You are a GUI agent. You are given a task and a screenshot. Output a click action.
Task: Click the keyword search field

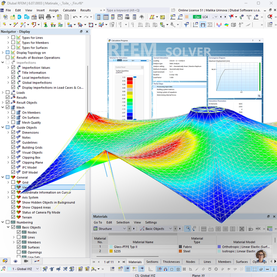pyautogui.click(x=137, y=10)
